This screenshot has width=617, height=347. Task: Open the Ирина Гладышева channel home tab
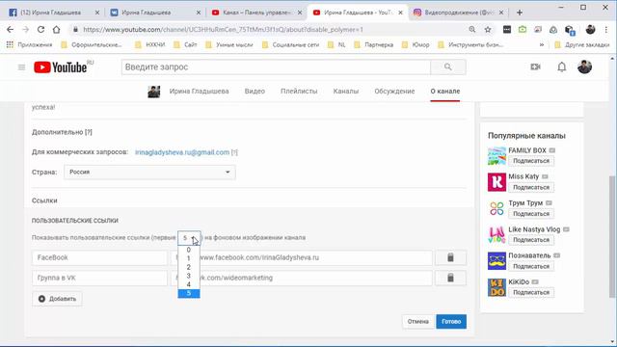pos(200,92)
